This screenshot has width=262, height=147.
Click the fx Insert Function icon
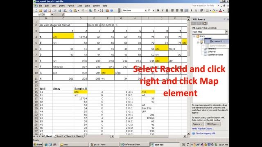click(63, 15)
